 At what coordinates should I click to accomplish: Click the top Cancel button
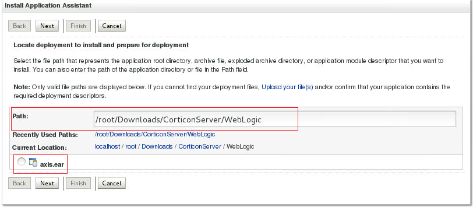pyautogui.click(x=112, y=26)
